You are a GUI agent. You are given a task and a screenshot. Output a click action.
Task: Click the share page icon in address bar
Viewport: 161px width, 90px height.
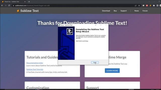[x=136, y=5]
